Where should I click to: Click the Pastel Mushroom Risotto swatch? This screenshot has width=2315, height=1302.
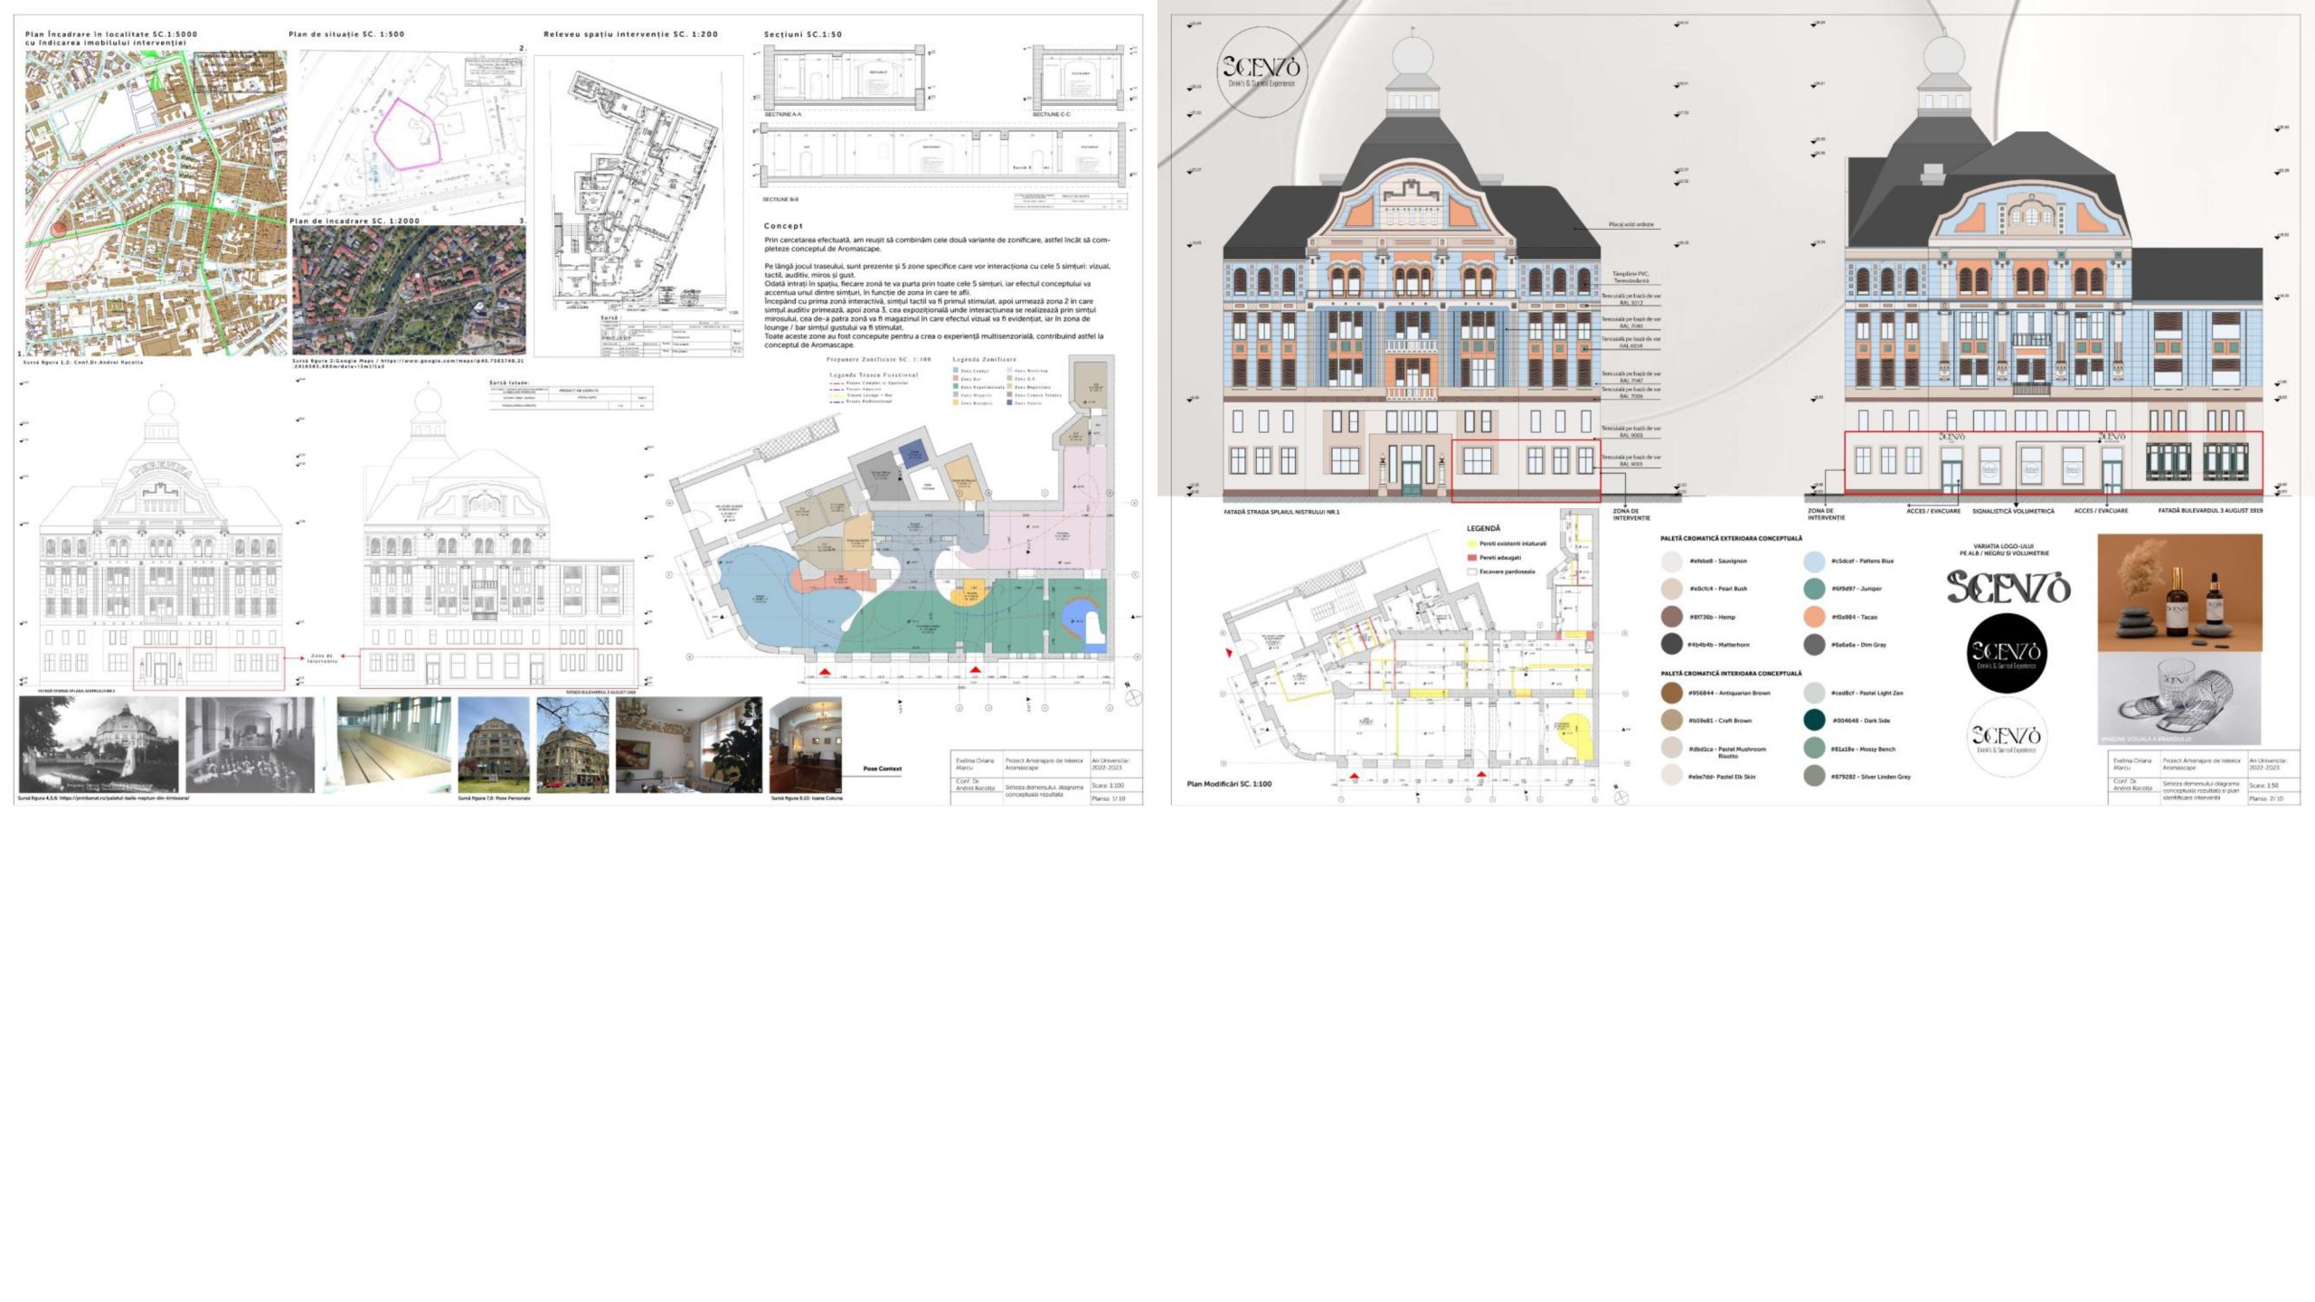pos(1671,749)
